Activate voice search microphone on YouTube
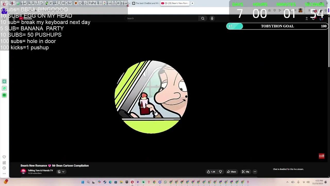This screenshot has height=186, width=330. coord(212,18)
